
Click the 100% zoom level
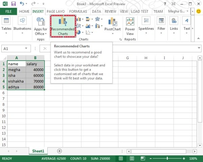[193, 159]
